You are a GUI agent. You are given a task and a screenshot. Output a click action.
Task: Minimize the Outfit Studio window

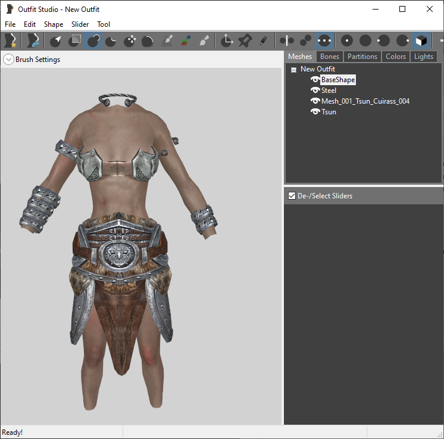pos(376,9)
